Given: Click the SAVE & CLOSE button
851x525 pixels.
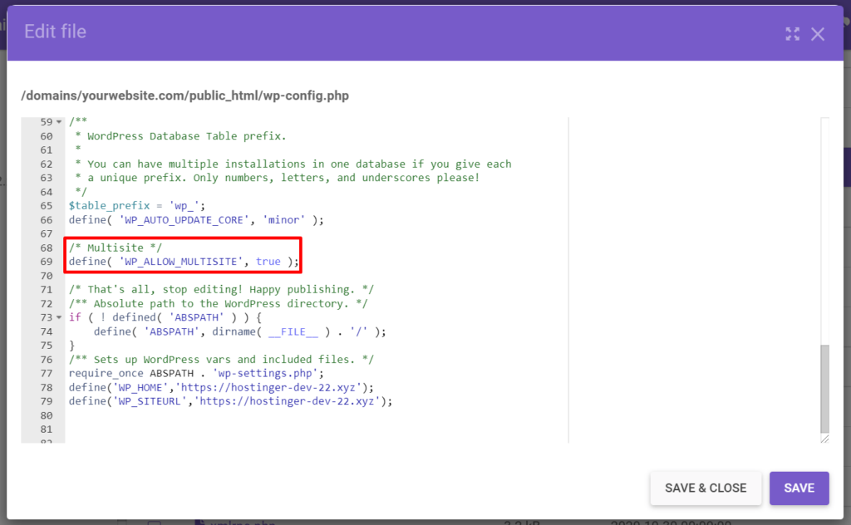Looking at the screenshot, I should pos(706,488).
